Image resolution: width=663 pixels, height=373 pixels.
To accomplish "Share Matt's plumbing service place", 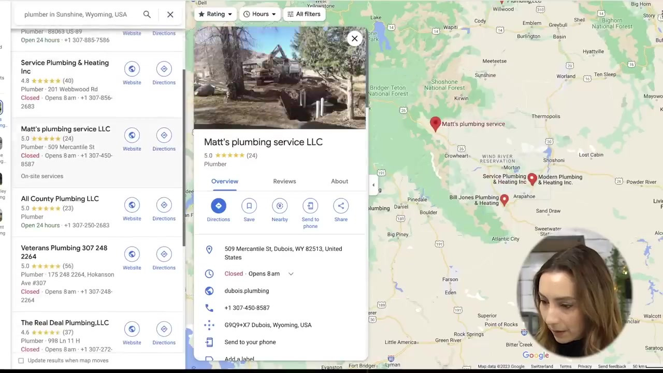I will point(341,206).
